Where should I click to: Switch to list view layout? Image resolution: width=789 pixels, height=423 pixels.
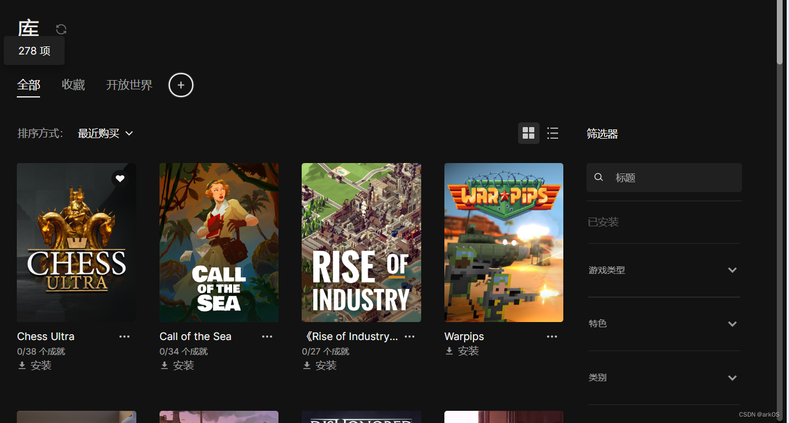click(x=553, y=133)
